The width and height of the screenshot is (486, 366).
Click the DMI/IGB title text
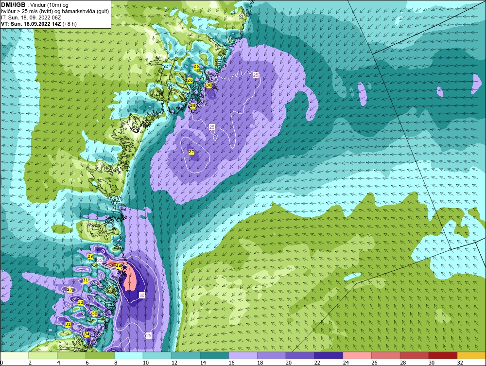(x=13, y=5)
